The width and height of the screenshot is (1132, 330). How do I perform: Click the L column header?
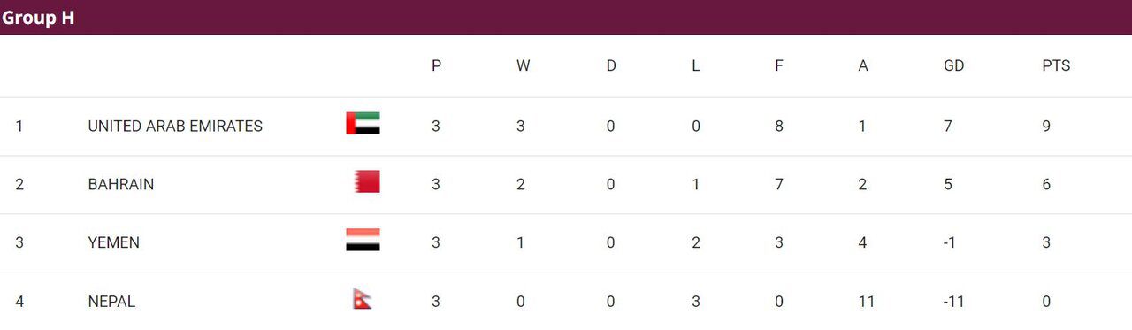pyautogui.click(x=696, y=66)
